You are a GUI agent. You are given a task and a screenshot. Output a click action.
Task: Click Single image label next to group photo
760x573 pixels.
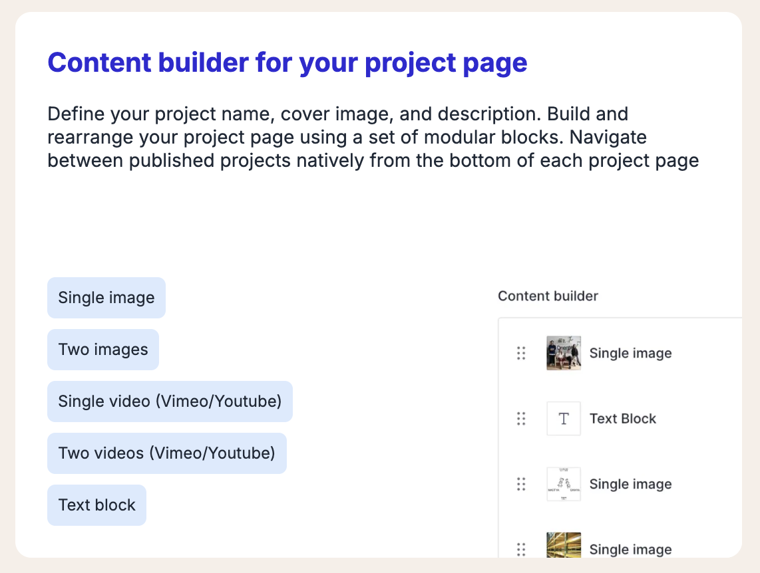click(630, 354)
